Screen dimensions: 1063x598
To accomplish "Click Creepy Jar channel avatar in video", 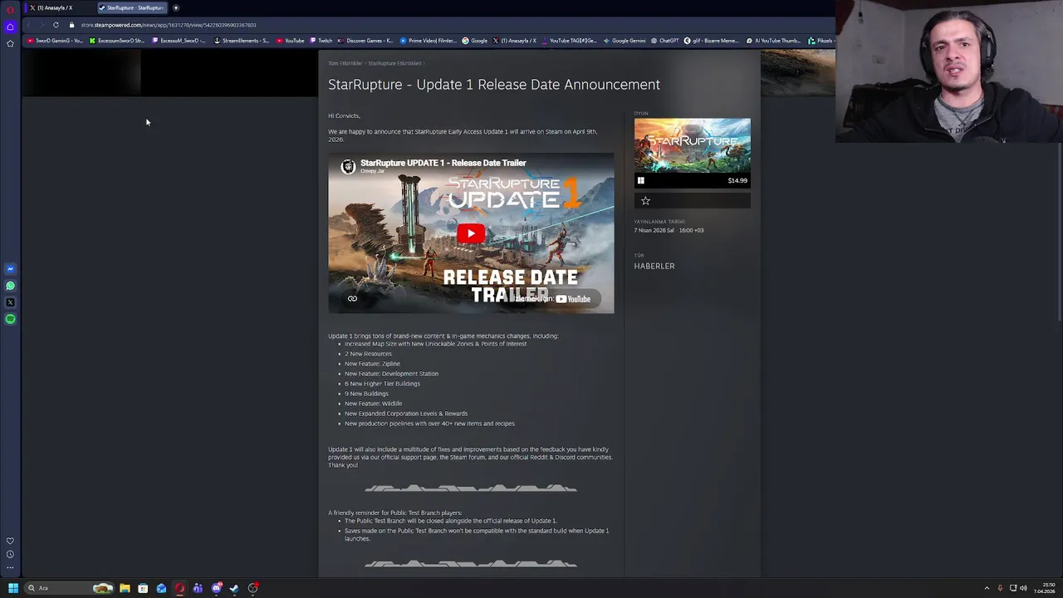I will point(348,167).
